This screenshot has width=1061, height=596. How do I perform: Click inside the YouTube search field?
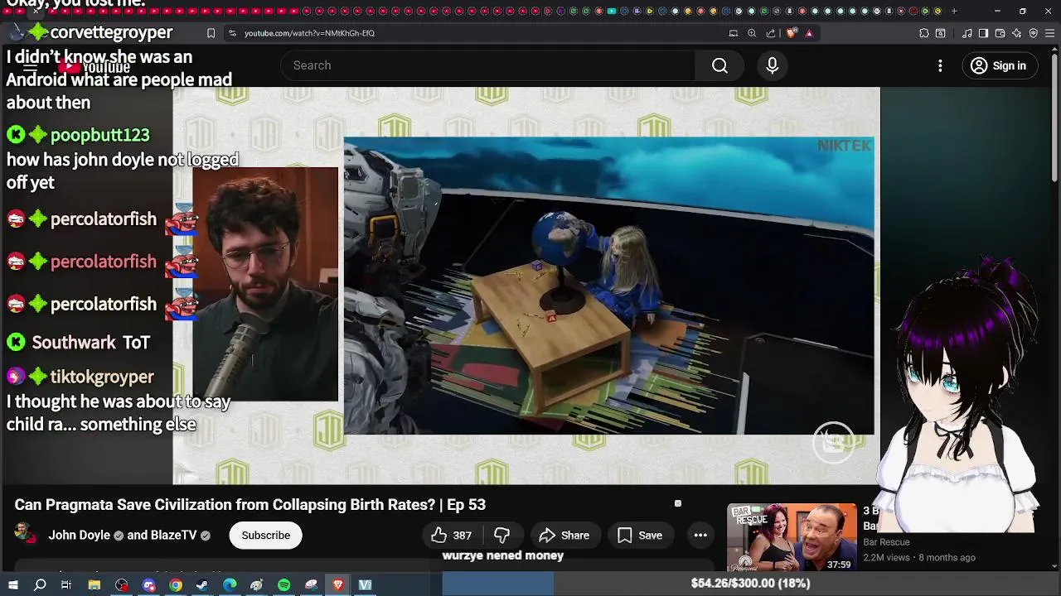489,65
